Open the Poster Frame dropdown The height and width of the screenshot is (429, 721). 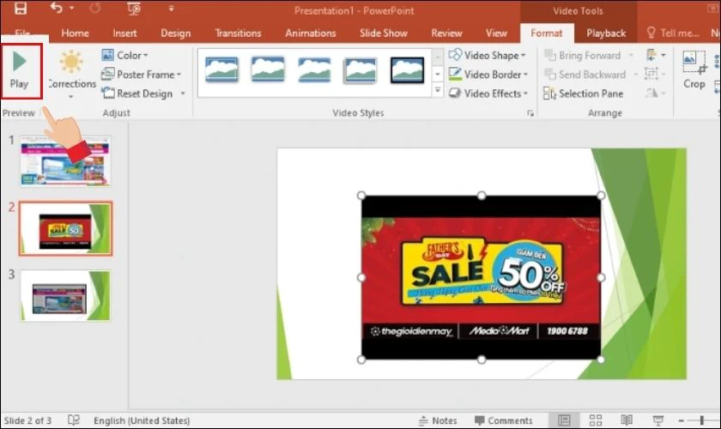coord(141,74)
